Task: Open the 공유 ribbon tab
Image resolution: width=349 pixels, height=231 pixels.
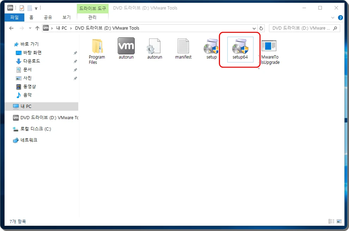Action: coord(48,17)
